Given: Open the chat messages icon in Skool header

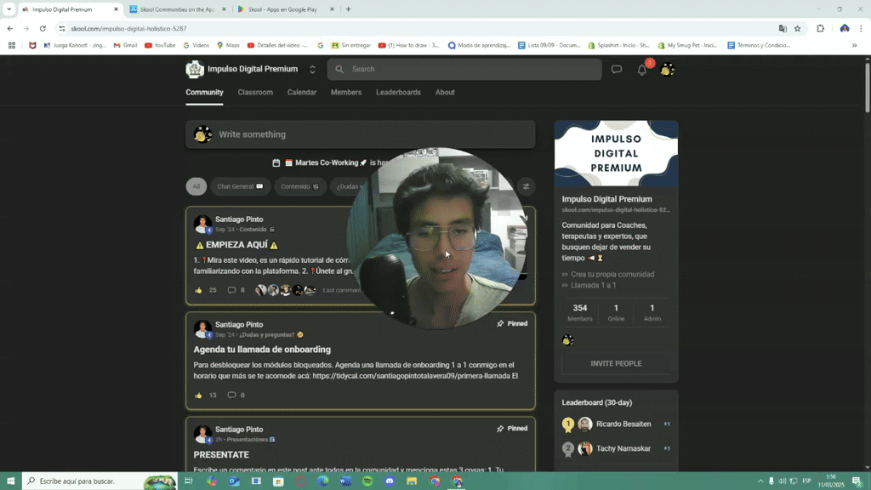Looking at the screenshot, I should (616, 70).
